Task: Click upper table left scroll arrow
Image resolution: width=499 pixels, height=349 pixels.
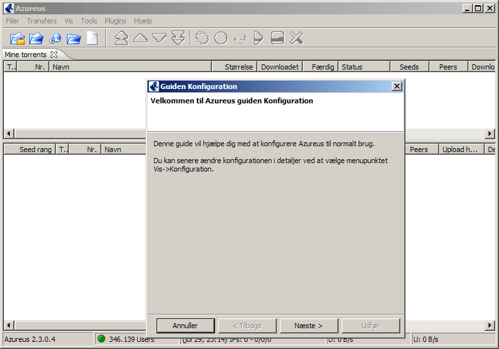Action: click(8, 133)
